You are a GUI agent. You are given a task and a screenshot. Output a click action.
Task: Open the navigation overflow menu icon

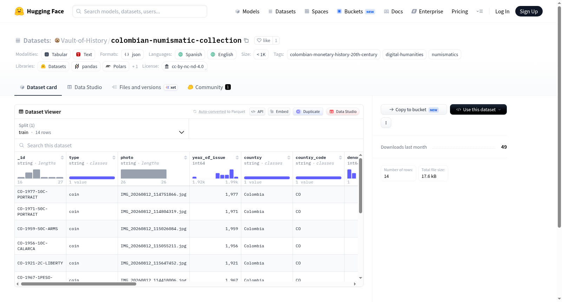[479, 11]
